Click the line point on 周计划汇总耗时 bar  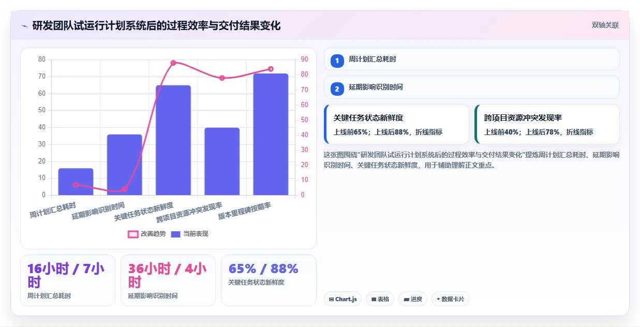pyautogui.click(x=76, y=185)
